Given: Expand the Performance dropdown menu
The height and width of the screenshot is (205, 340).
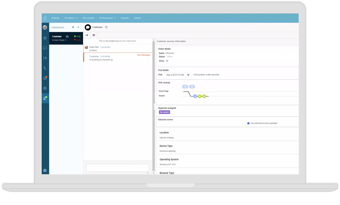Looking at the screenshot, I should (x=108, y=18).
